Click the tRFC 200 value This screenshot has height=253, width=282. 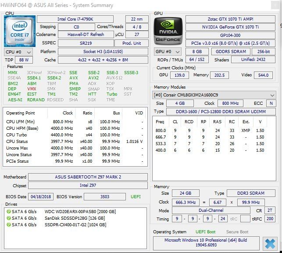(x=270, y=219)
